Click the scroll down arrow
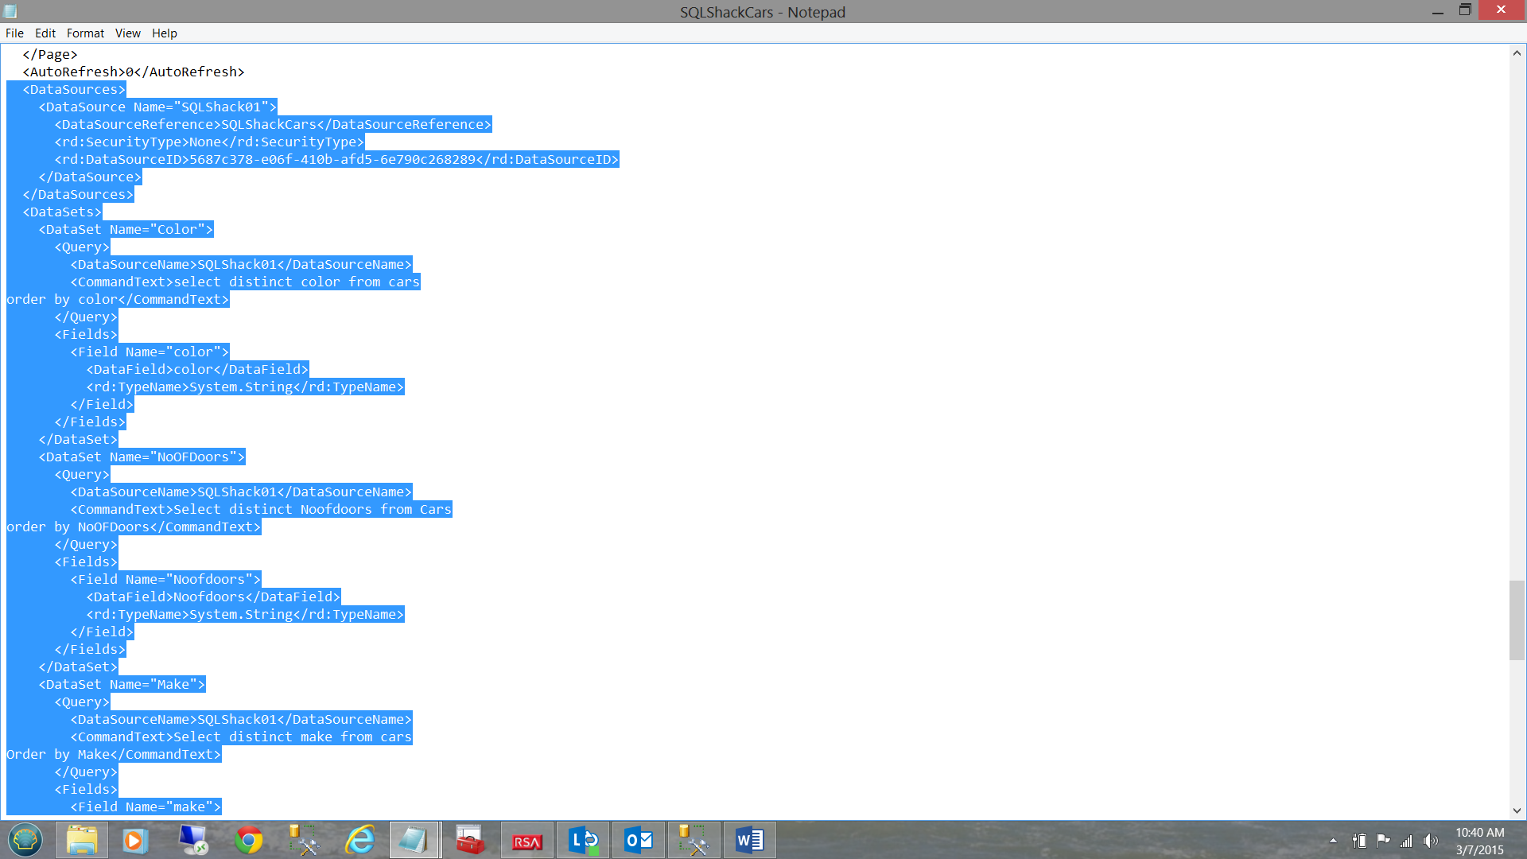1527x859 pixels. (x=1517, y=810)
